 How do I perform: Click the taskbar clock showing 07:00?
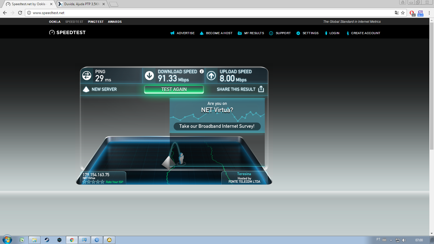(419, 240)
